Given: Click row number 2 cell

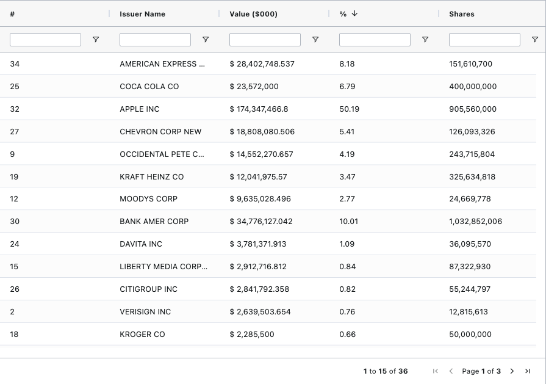Looking at the screenshot, I should 12,312.
